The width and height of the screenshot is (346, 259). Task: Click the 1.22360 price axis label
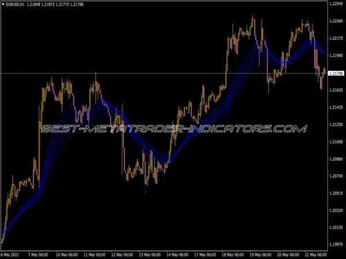(335, 21)
